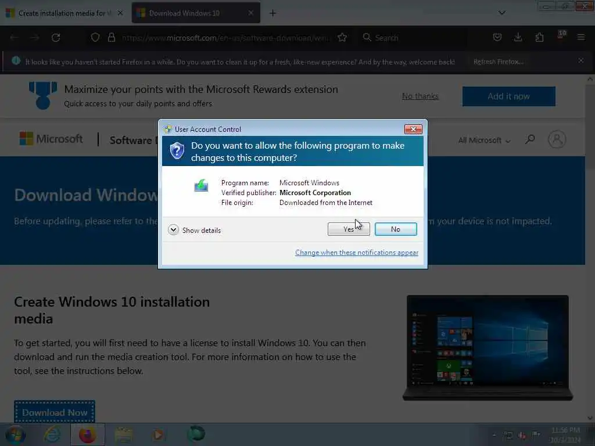Image resolution: width=595 pixels, height=446 pixels.
Task: Click the Windows 10 laptop image
Action: click(488, 348)
